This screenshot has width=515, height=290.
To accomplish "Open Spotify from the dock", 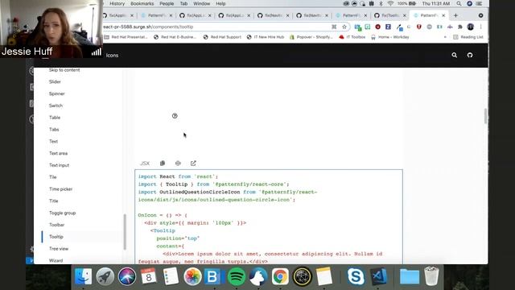I will coord(236,276).
